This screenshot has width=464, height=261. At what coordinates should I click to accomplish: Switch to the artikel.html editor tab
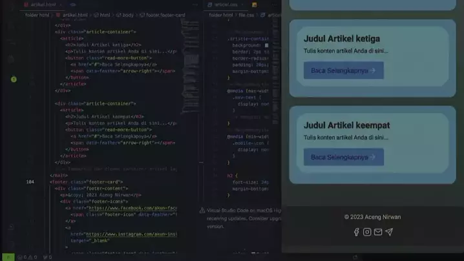click(x=40, y=5)
